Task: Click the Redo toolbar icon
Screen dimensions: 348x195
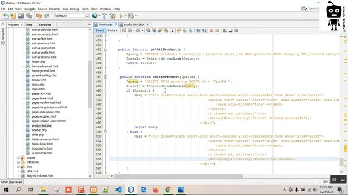Action: [47, 16]
